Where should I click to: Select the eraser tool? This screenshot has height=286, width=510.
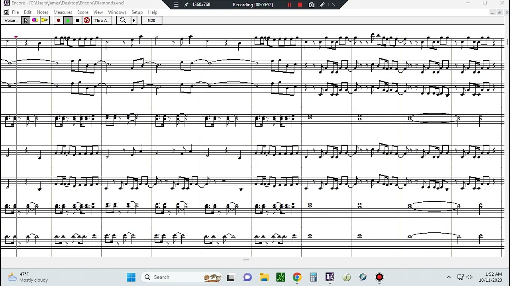coord(35,20)
